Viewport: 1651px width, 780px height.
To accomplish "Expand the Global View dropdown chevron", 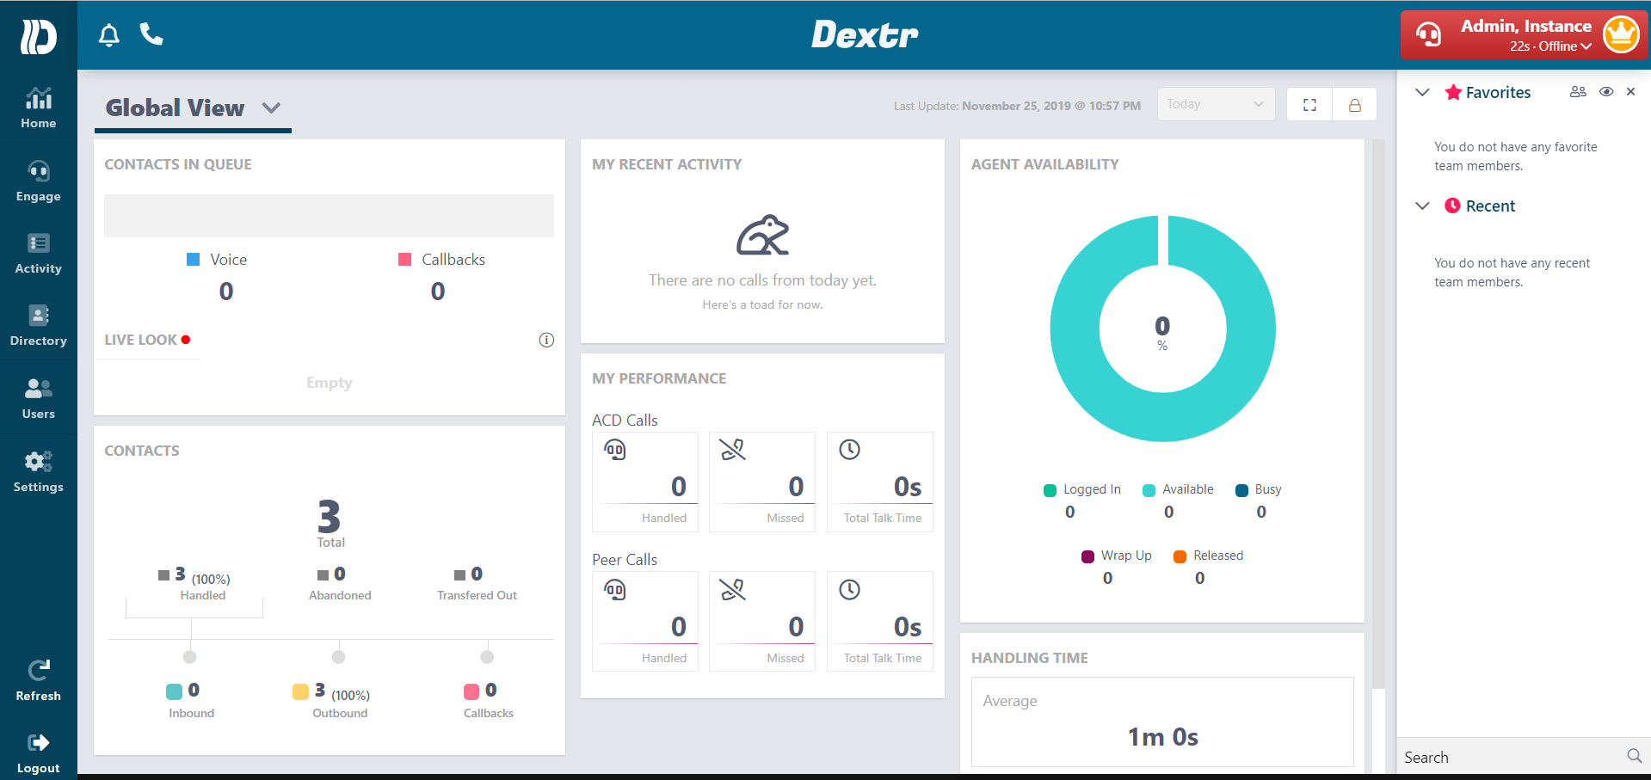I will 272,108.
